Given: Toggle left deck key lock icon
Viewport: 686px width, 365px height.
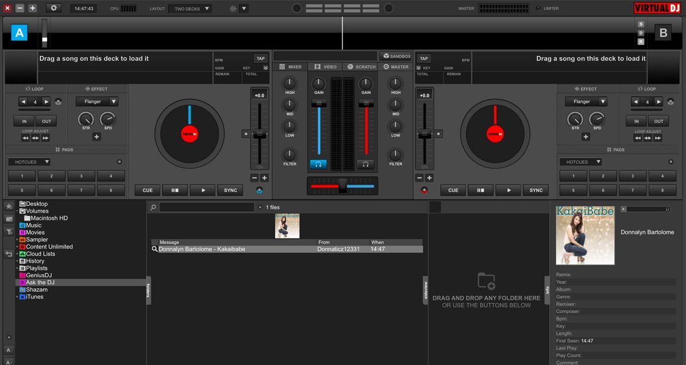Looking at the screenshot, I should click(x=259, y=191).
